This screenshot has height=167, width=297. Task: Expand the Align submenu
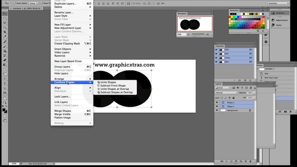pyautogui.click(x=72, y=88)
